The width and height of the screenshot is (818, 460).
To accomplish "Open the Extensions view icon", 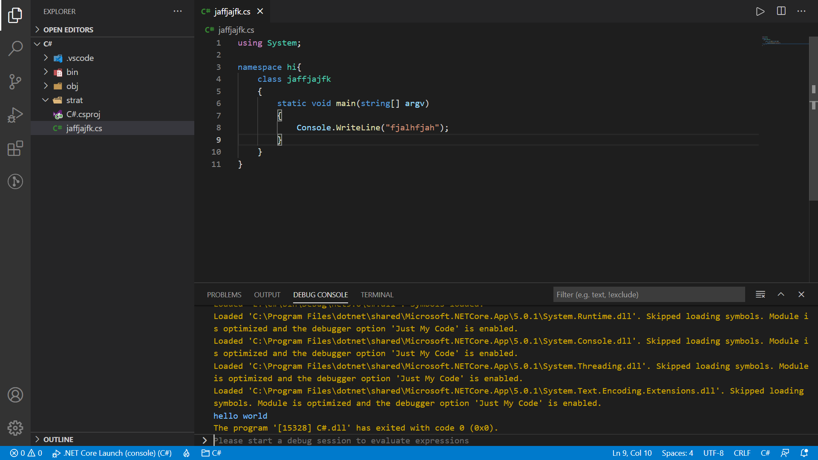I will [15, 148].
